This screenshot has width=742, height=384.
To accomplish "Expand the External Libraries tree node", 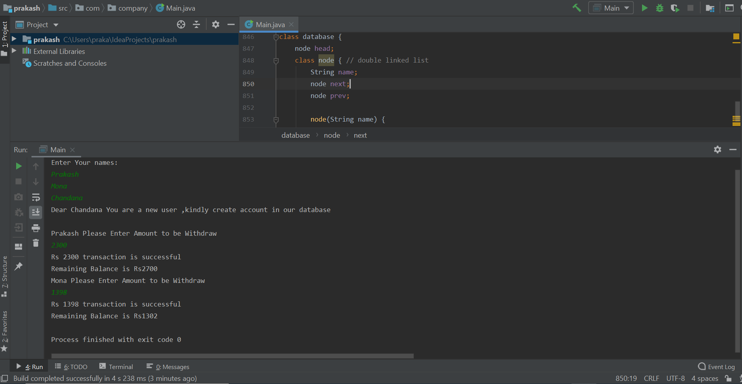I will tap(14, 51).
